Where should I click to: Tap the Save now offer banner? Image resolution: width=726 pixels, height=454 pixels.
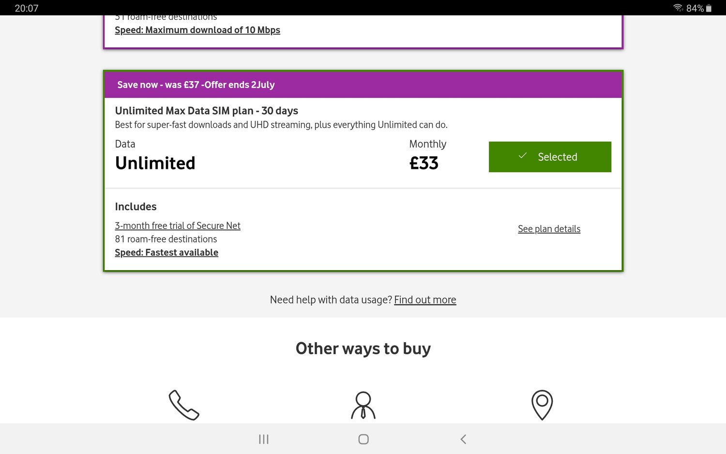[363, 85]
